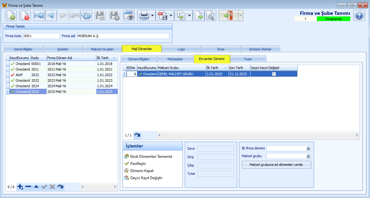Click the Dönemi Kapat operation
The image size is (370, 198).
(x=142, y=170)
